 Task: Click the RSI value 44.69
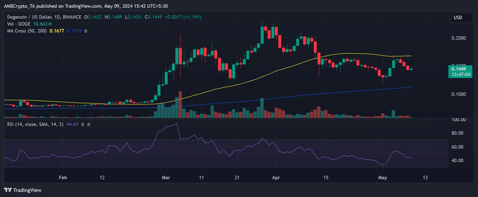tap(72, 124)
